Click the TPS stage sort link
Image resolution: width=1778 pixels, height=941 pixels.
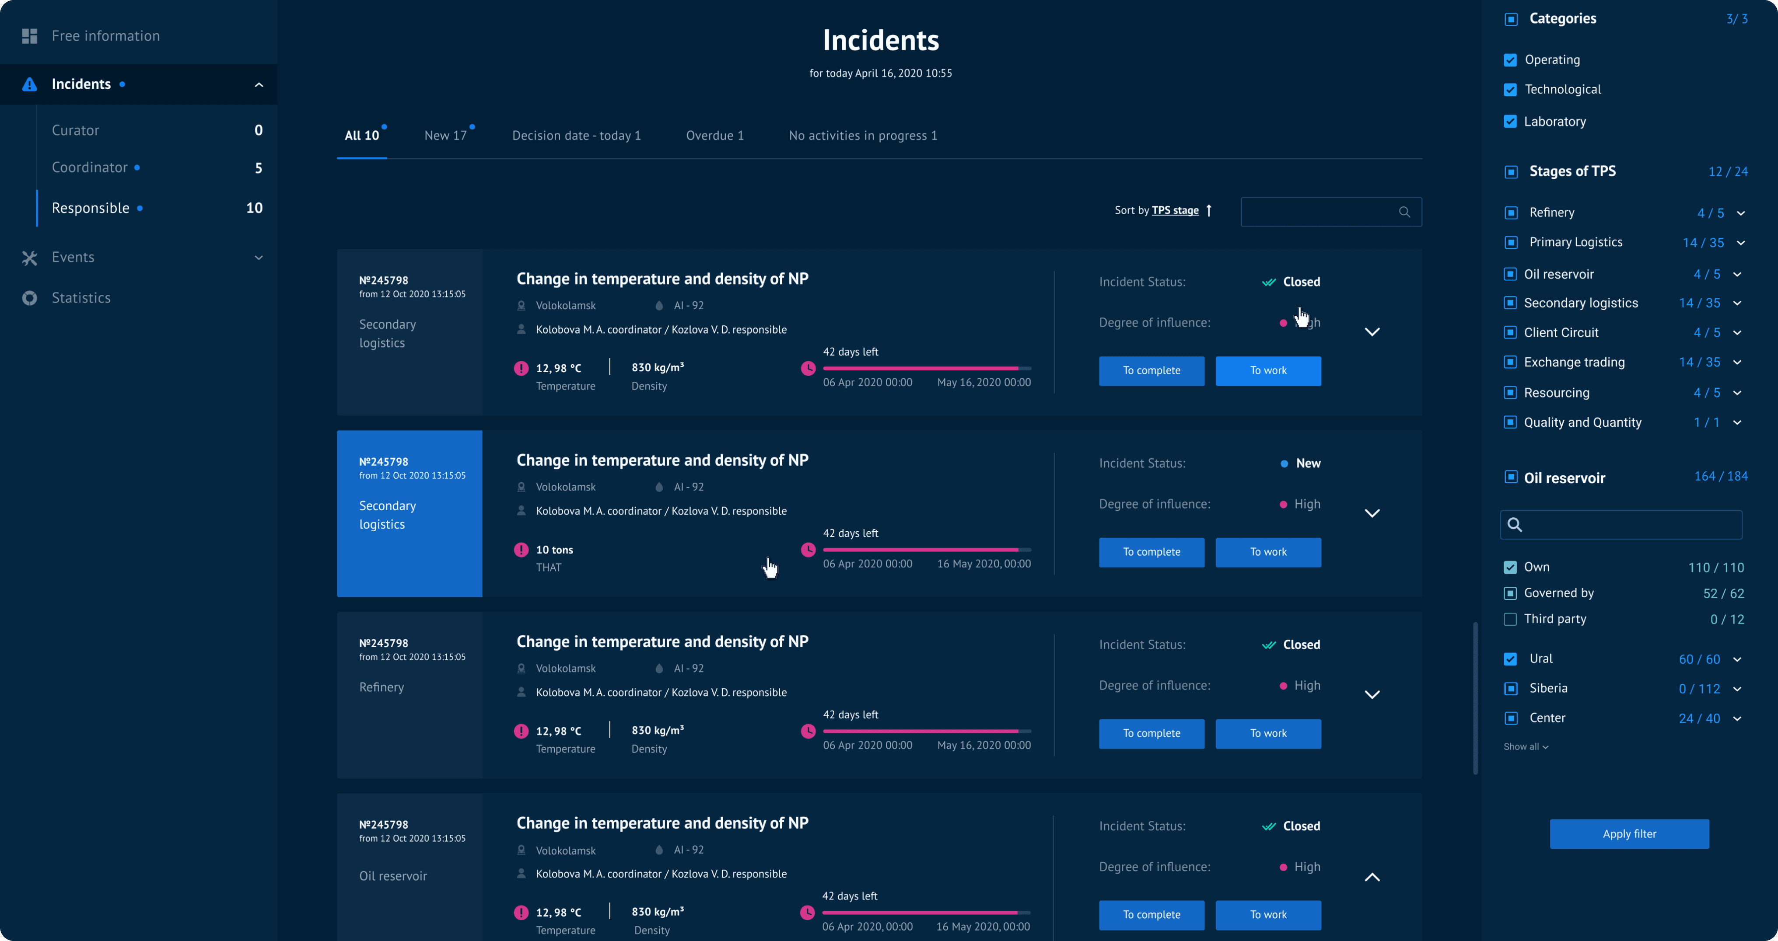[x=1175, y=210]
